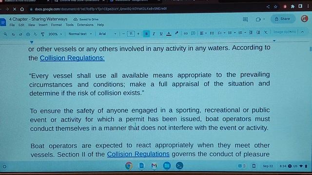Bookmark this page with the star
The height and width of the screenshot is (175, 312).
[275, 7]
